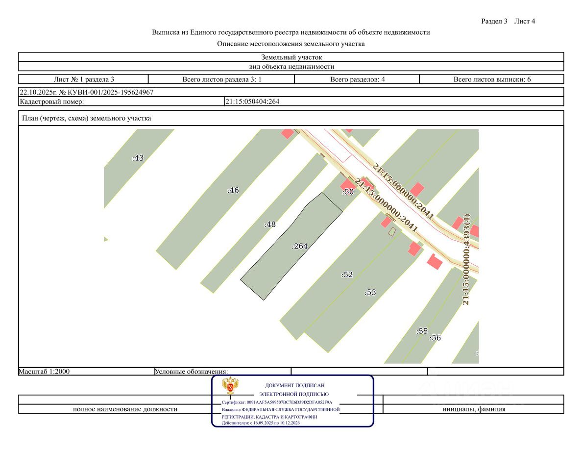Image resolution: width=582 pixels, height=450 pixels.
Task: Click 'План (чертеж, схема) земельного участка' heading
Action: 87,118
